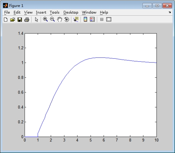
Task: Click the x-axis tick label 3
Action: (x=64, y=140)
